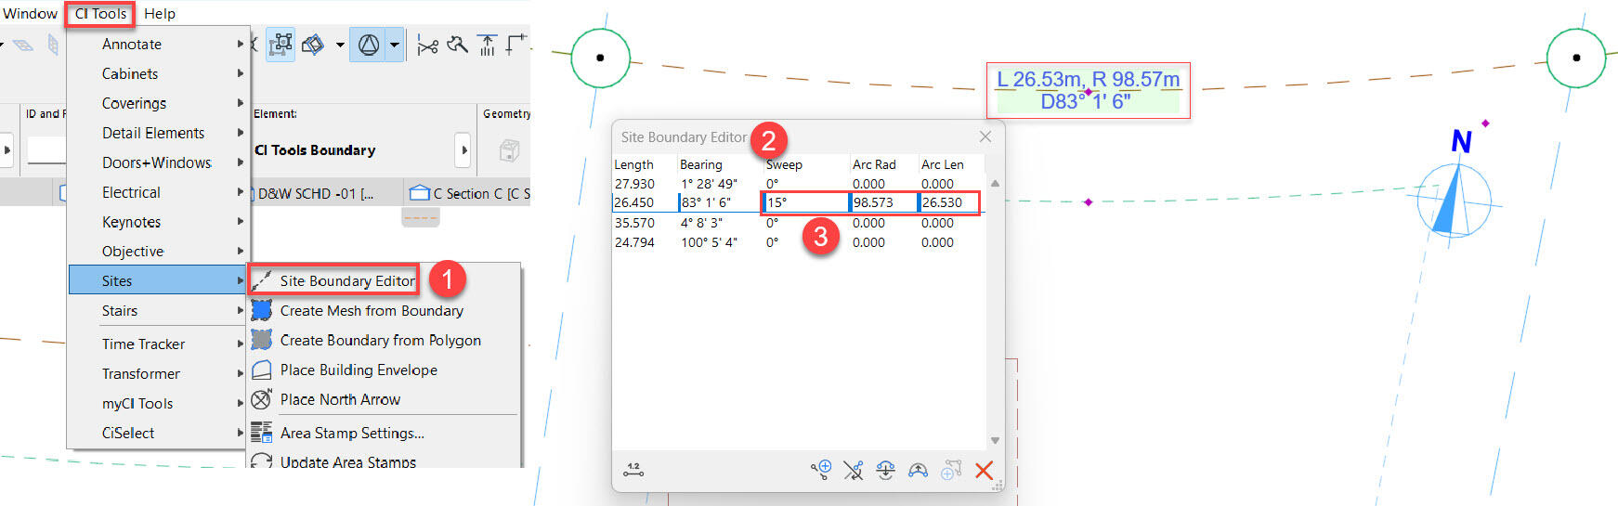Click the add boundary point icon
This screenshot has height=506, width=1618.
coord(820,471)
